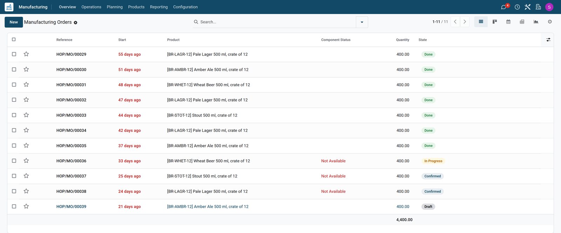Toggle the select-all header checkbox

(x=14, y=40)
